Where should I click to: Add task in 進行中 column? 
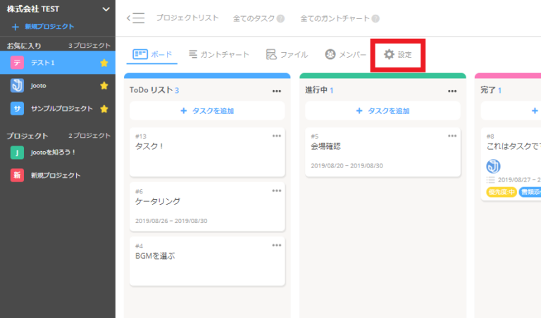point(383,110)
